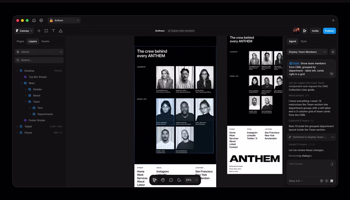The height and width of the screenshot is (200, 350).
Task: Undo the Team prompt with revert arrow
Action: pos(332,74)
